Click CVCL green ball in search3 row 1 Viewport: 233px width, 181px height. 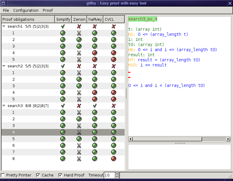click(x=114, y=112)
